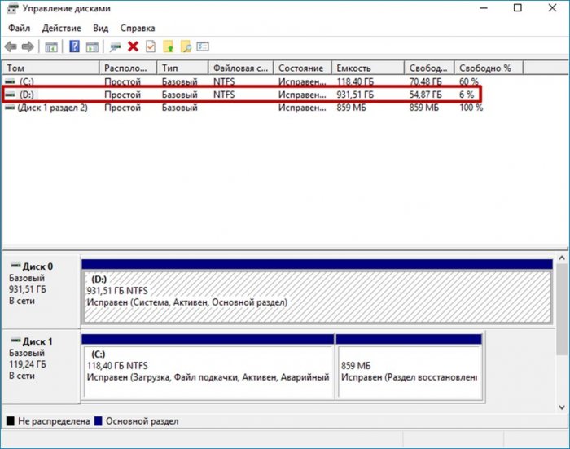Click the vertical scrollbar thumb in disk pane
The image size is (570, 449).
point(562,310)
